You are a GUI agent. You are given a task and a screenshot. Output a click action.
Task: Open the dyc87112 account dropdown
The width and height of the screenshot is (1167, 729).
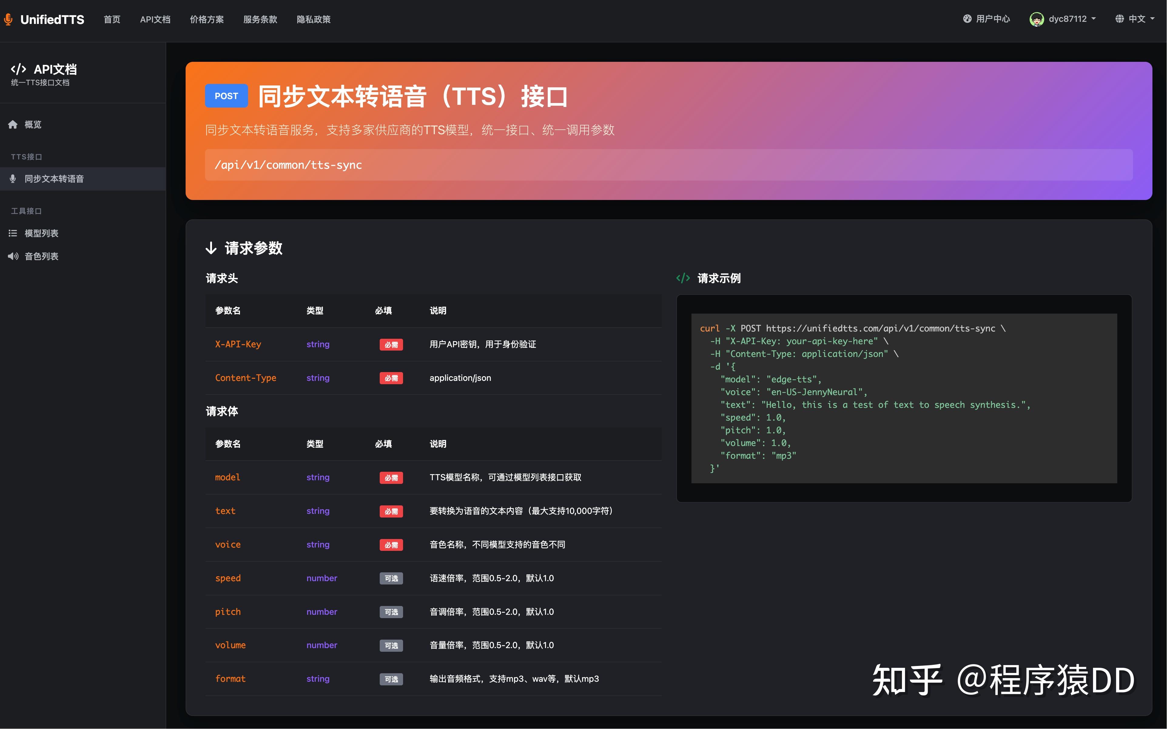pos(1062,19)
